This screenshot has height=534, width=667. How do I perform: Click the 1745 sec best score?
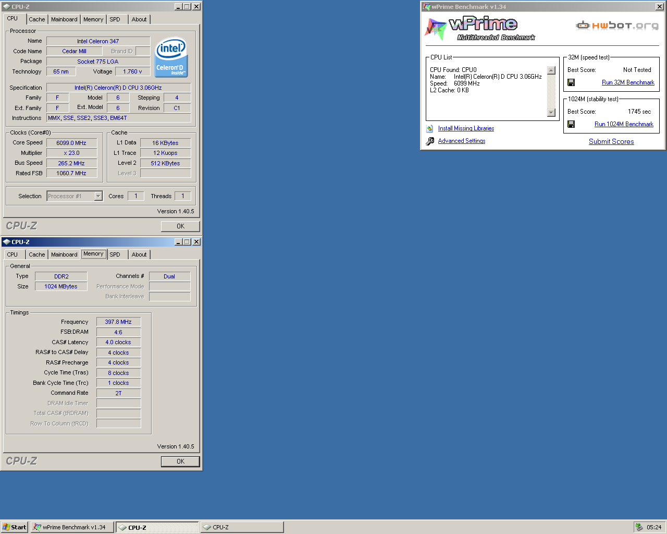coord(639,112)
